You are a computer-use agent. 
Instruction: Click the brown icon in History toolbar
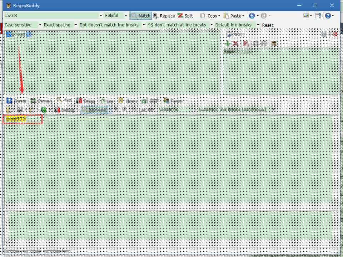click(x=274, y=43)
